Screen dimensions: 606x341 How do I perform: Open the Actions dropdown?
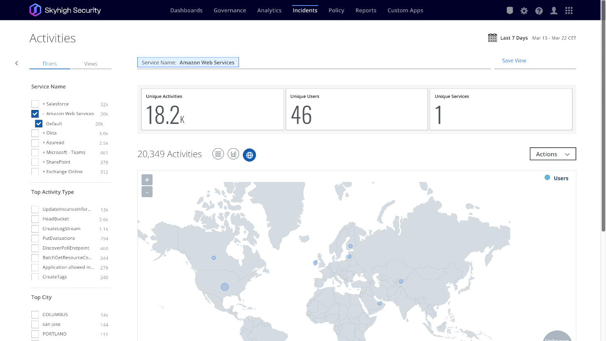553,154
